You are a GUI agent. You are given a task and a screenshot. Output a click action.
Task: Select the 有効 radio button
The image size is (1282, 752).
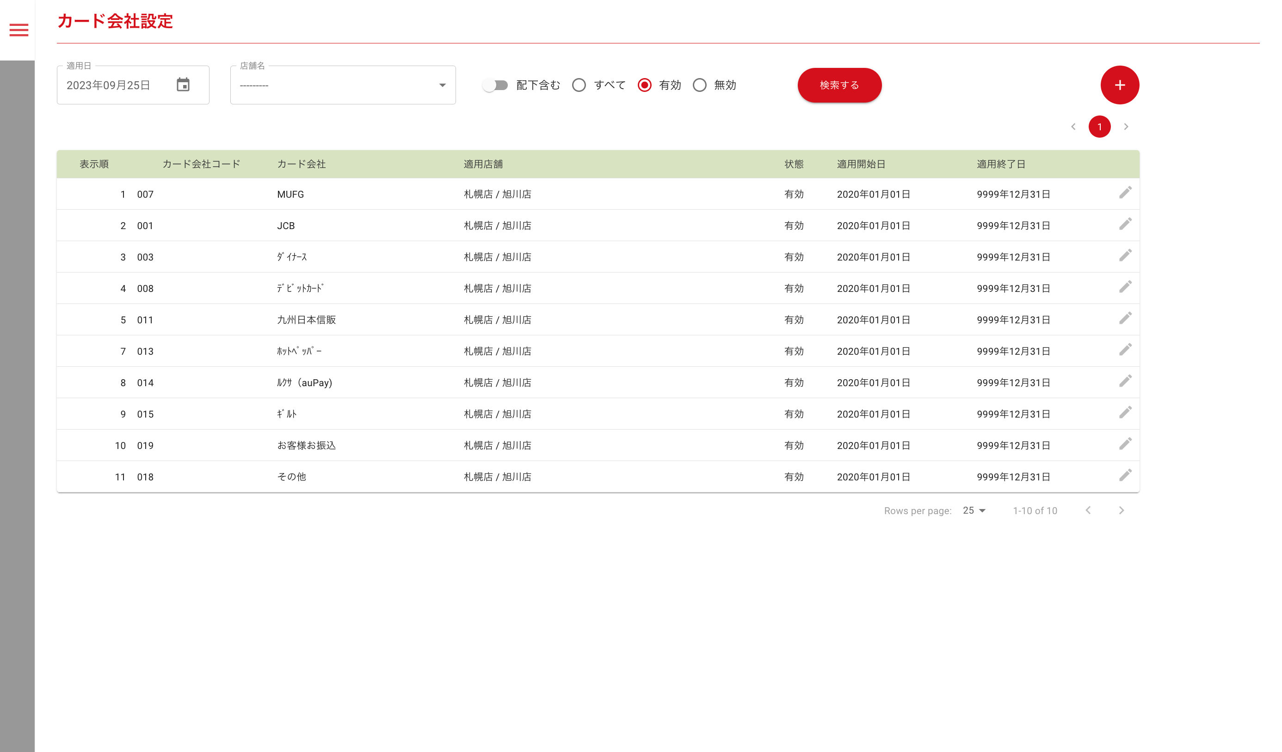coord(645,85)
